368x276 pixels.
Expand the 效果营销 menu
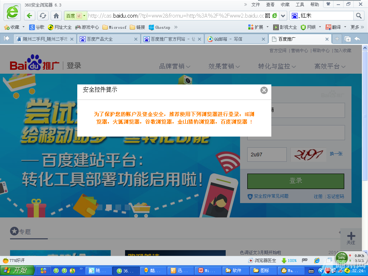[x=224, y=66]
